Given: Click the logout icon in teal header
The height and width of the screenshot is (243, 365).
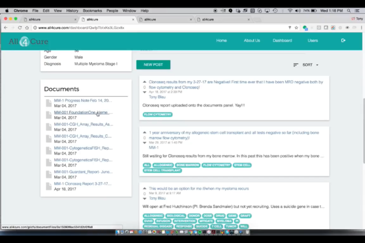Looking at the screenshot, I should click(343, 41).
